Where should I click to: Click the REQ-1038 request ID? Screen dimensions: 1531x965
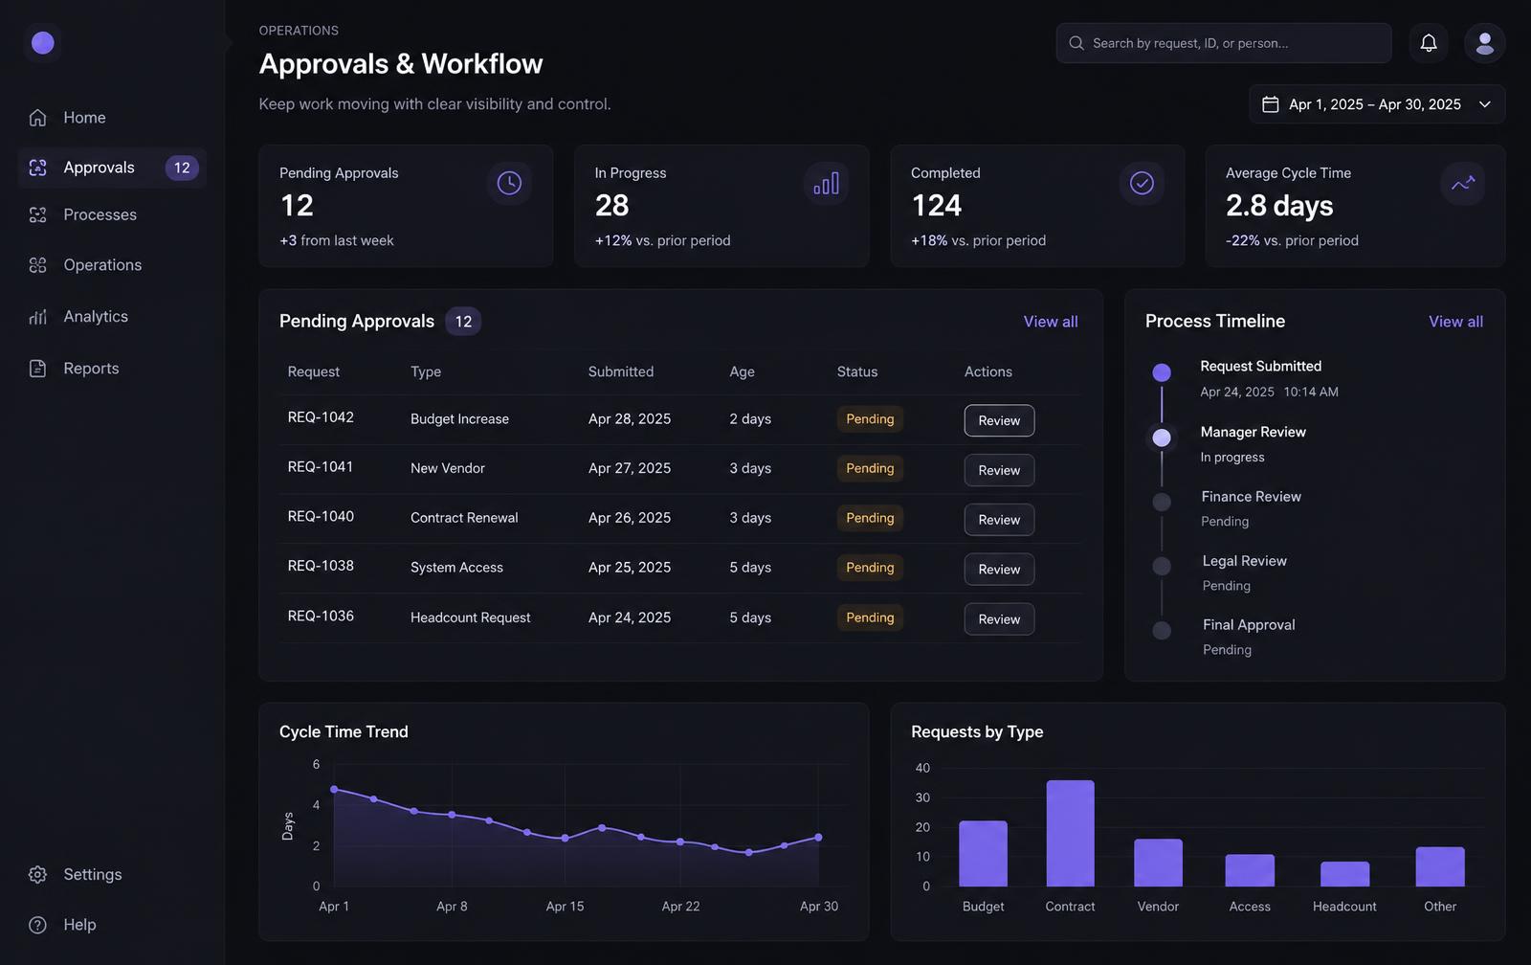tap(321, 567)
